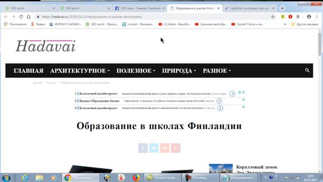Click the Hadavai site logo
This screenshot has height=182, width=323.
(46, 46)
